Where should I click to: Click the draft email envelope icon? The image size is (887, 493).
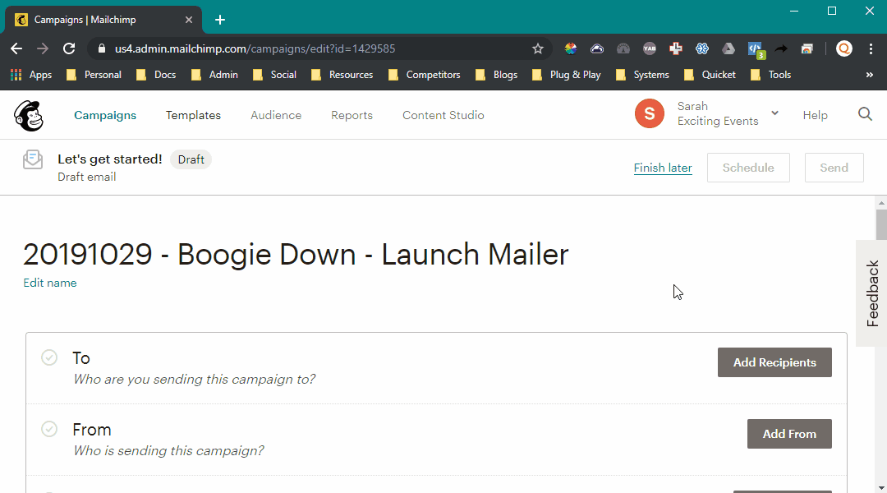click(33, 159)
